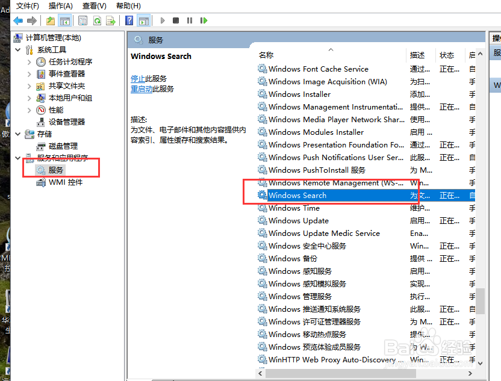Viewport: 501px width, 381px height.
Task: Select Windows Push Notifications User Service row
Action: [366, 158]
